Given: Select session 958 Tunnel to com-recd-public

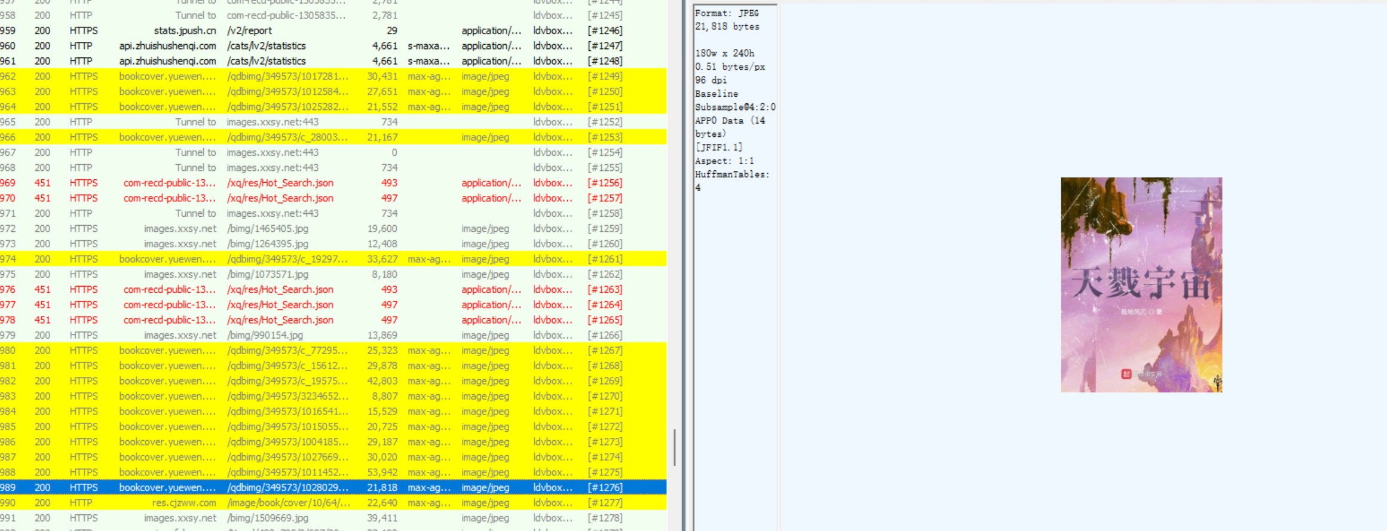Looking at the screenshot, I should pos(333,16).
